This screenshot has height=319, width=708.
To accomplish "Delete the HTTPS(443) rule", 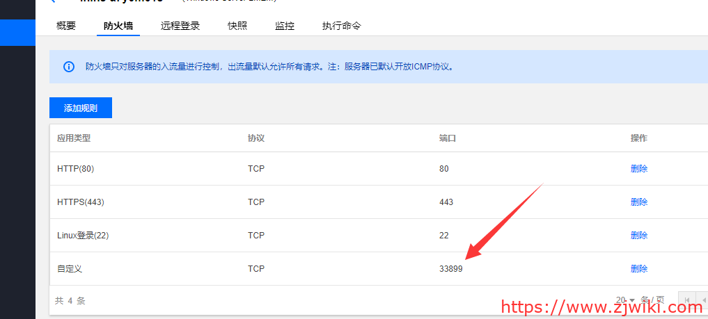I will click(x=639, y=202).
